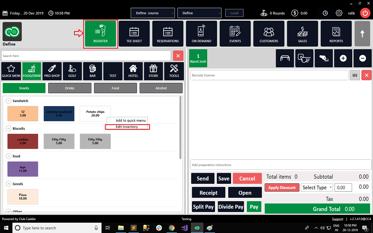
Task: Collapse the food group
Action: pos(9,156)
